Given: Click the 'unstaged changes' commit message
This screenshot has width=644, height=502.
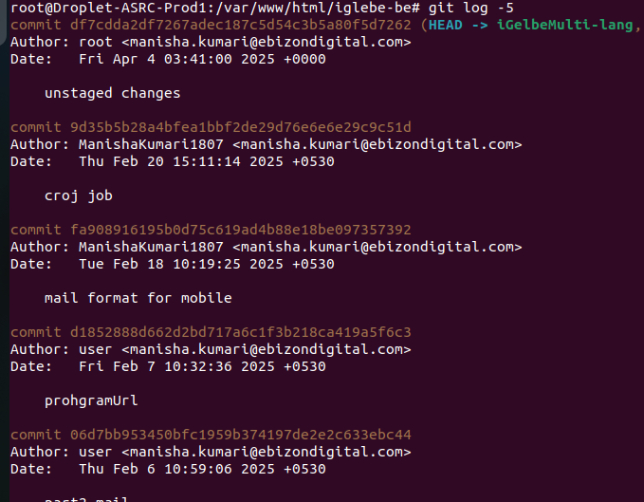Looking at the screenshot, I should click(113, 93).
